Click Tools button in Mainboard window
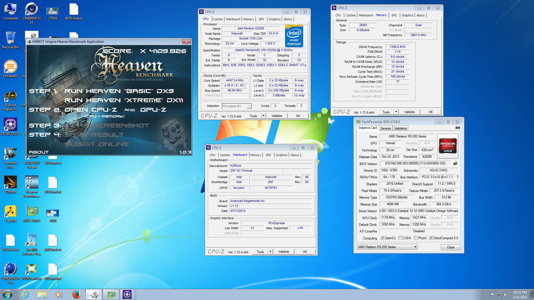This screenshot has width=534, height=300. (x=260, y=252)
